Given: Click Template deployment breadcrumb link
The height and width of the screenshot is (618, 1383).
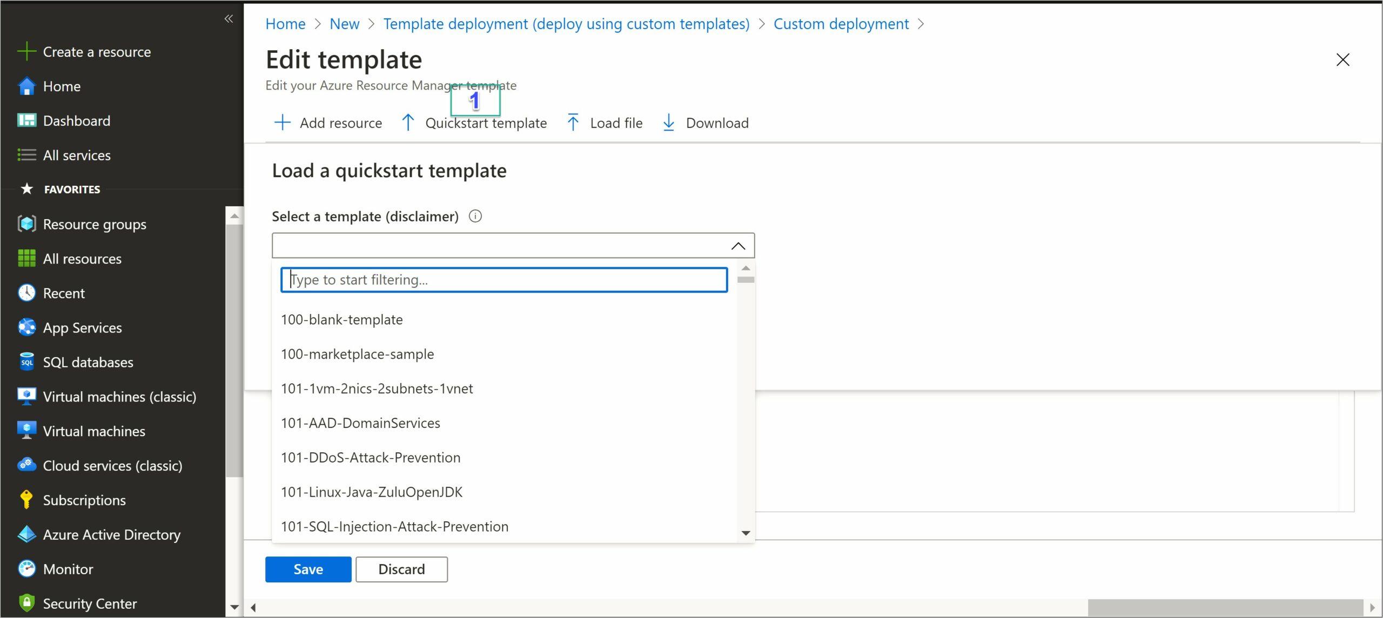Looking at the screenshot, I should (566, 24).
